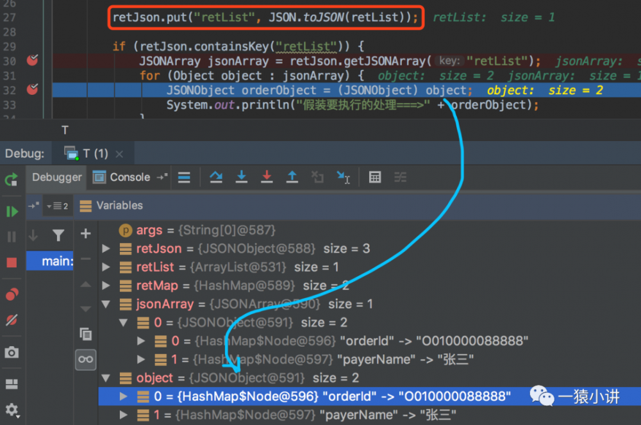The image size is (641, 425).
Task: Click Step Over arrow icon
Action: click(x=216, y=177)
